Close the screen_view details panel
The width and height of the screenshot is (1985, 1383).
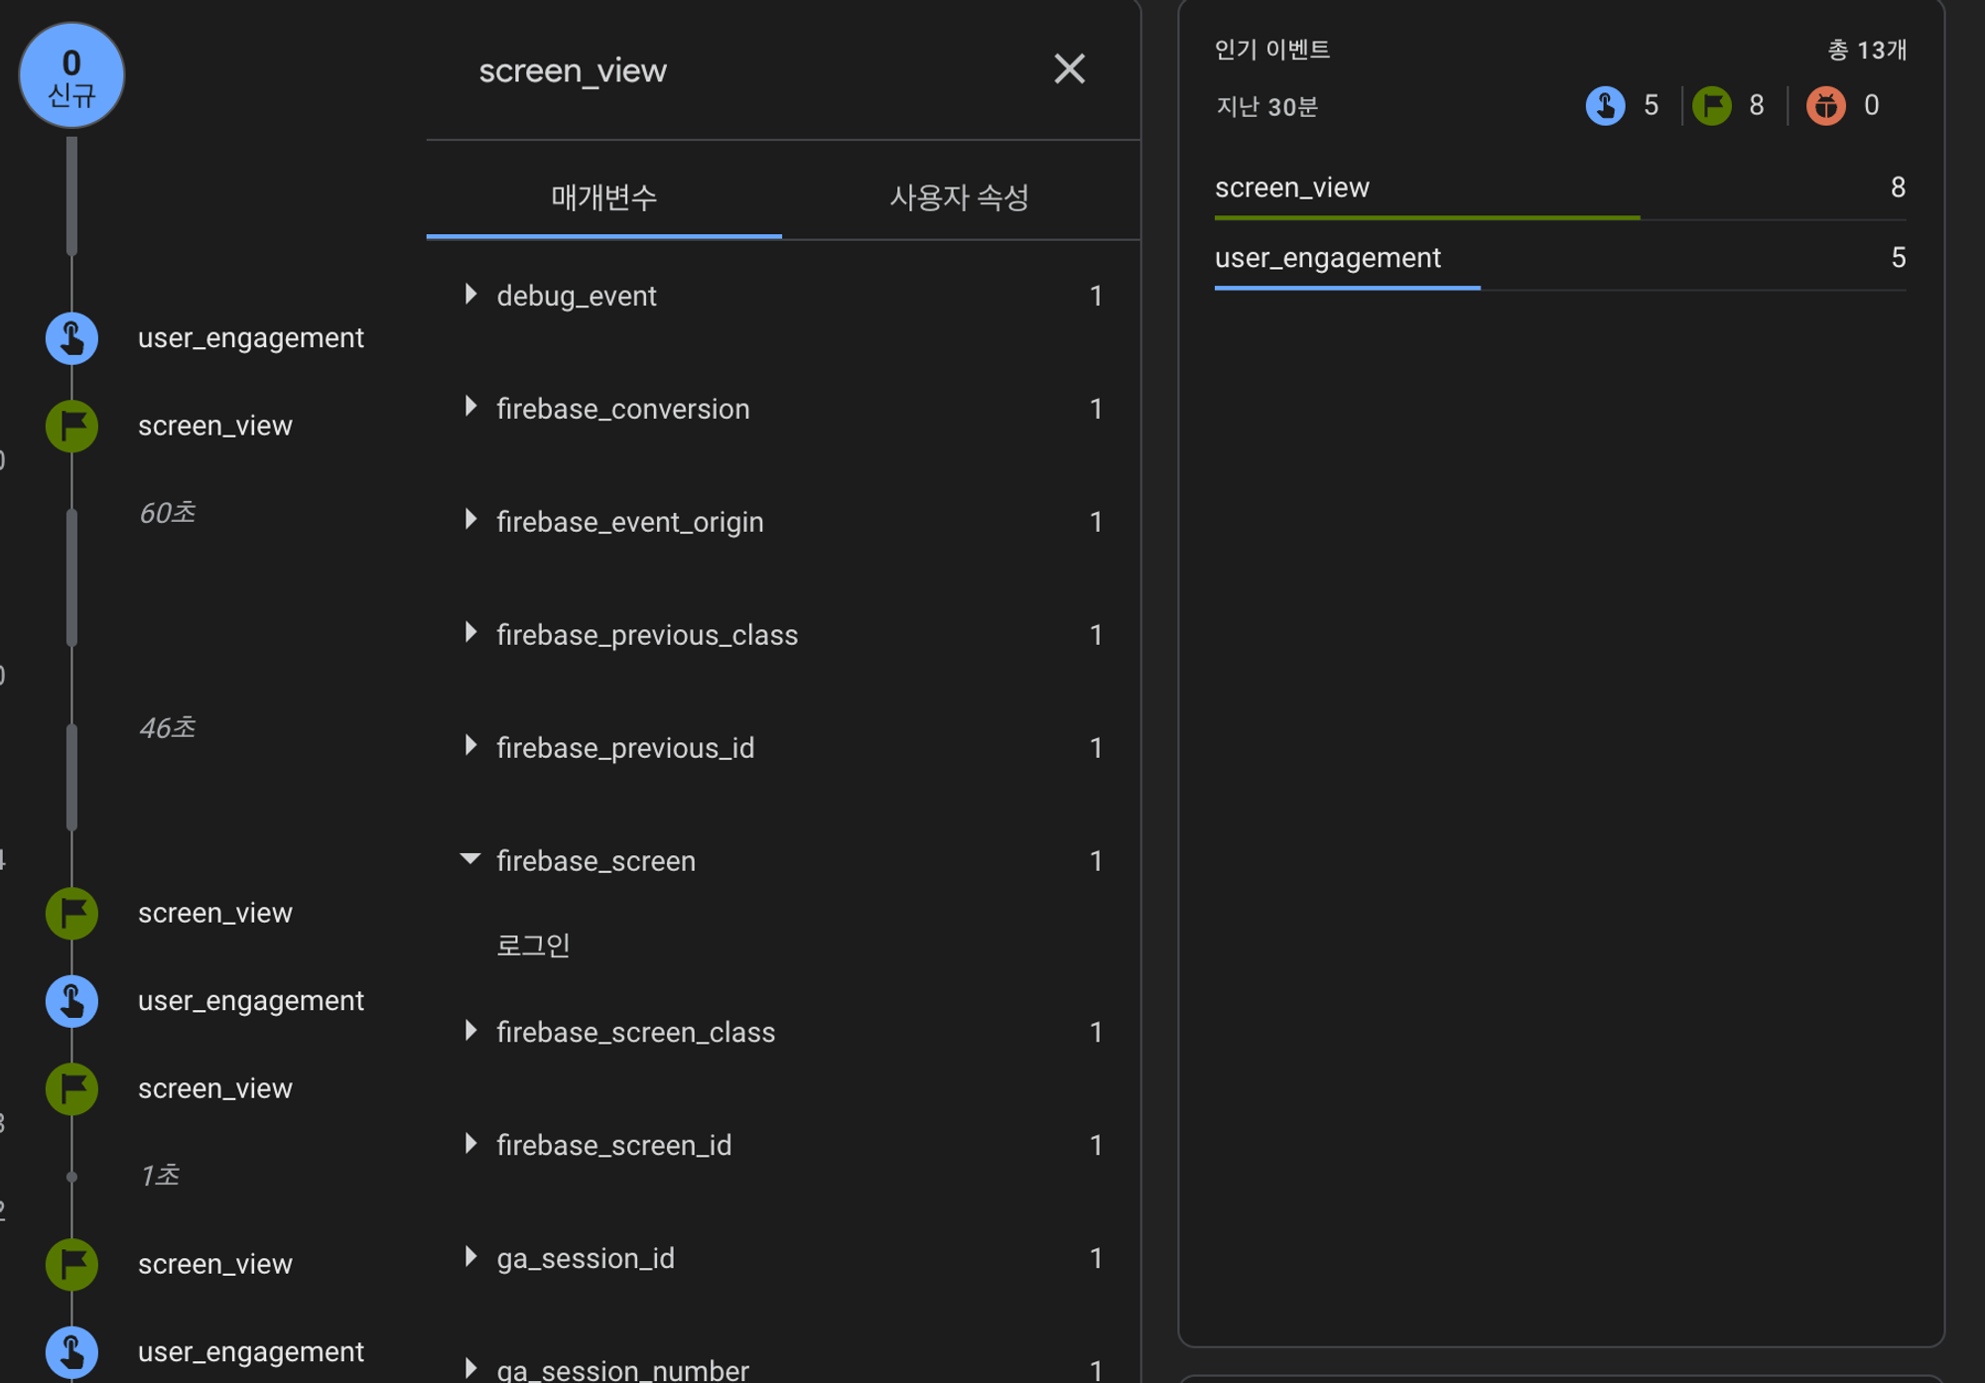click(1069, 69)
